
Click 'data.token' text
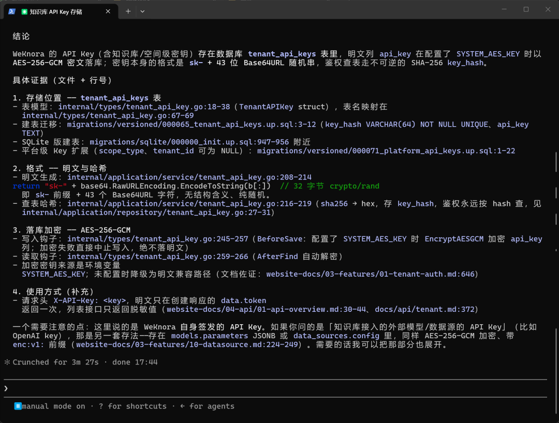pos(243,300)
